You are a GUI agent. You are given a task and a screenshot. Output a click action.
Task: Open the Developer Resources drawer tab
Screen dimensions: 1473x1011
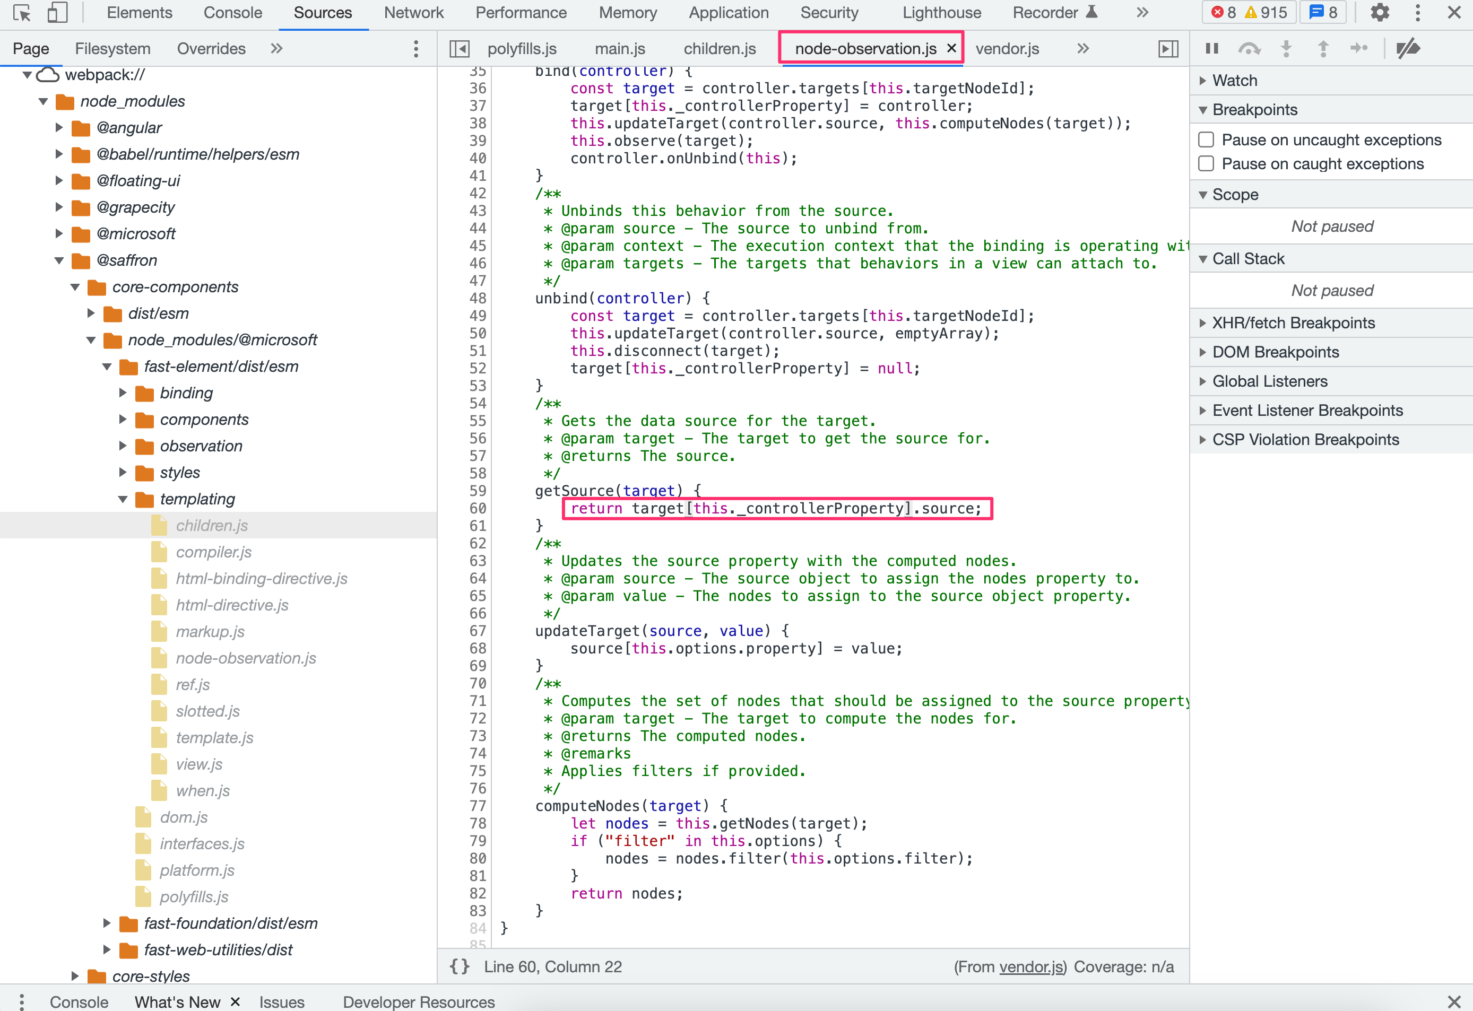point(418,1001)
